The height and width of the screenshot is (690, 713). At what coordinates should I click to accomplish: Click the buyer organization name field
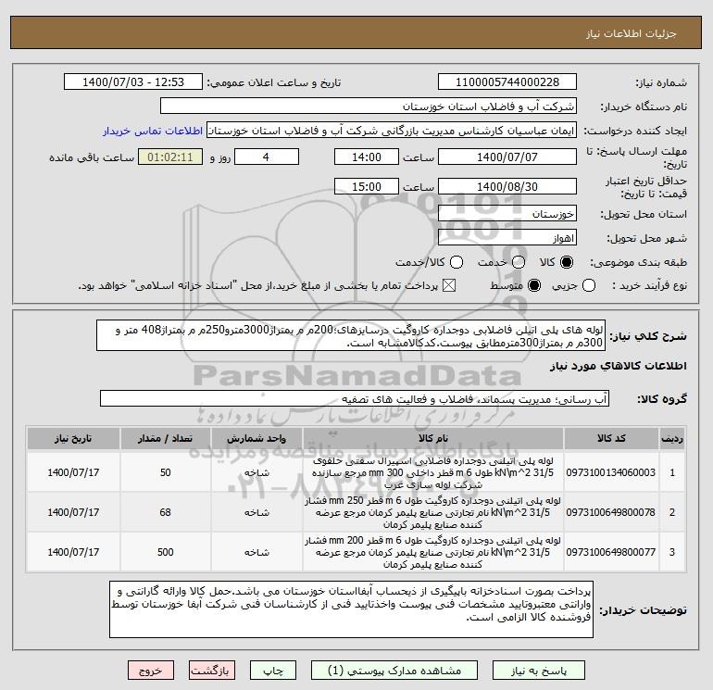369,107
